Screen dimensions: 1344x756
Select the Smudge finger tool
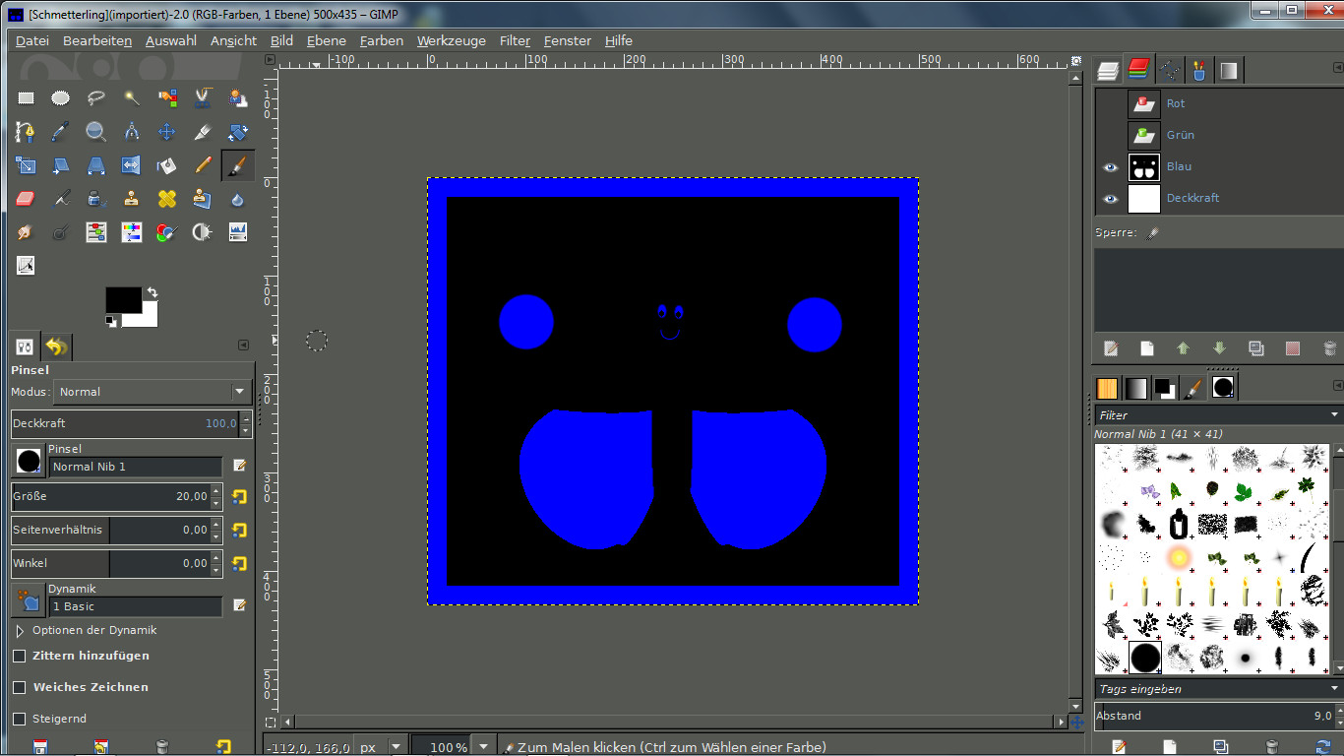pos(26,233)
